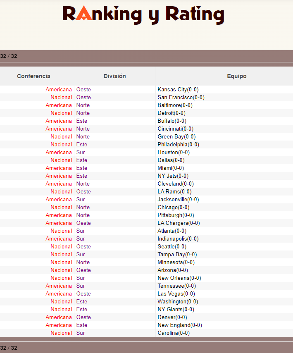The height and width of the screenshot is (353, 293).
Task: Click Oeste division in the Las Vegas row
Action: coord(83,294)
